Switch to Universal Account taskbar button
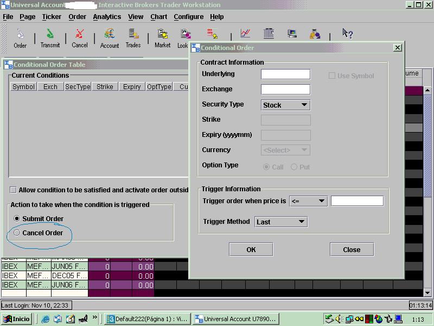Screen dimensions: 434x326 (236, 319)
